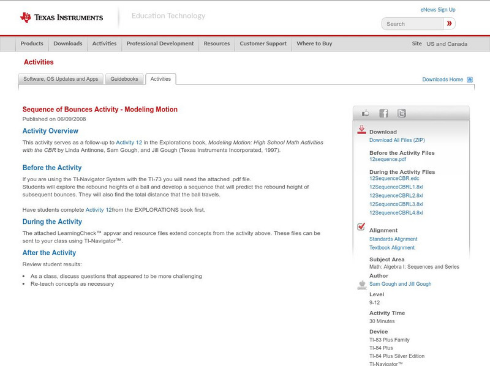Click the Re-teach concepts as necessary bullet
This screenshot has height=366, width=490.
click(x=72, y=284)
